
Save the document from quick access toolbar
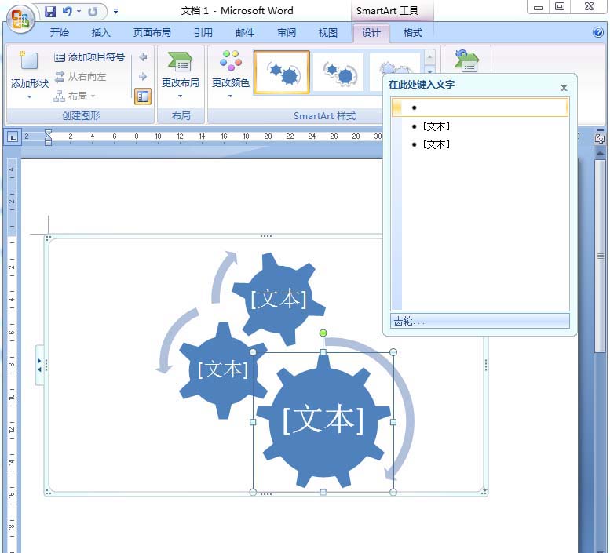pyautogui.click(x=50, y=12)
